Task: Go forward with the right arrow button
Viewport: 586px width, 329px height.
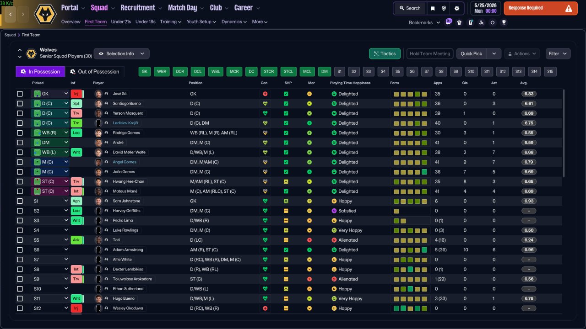Action: coord(23,14)
